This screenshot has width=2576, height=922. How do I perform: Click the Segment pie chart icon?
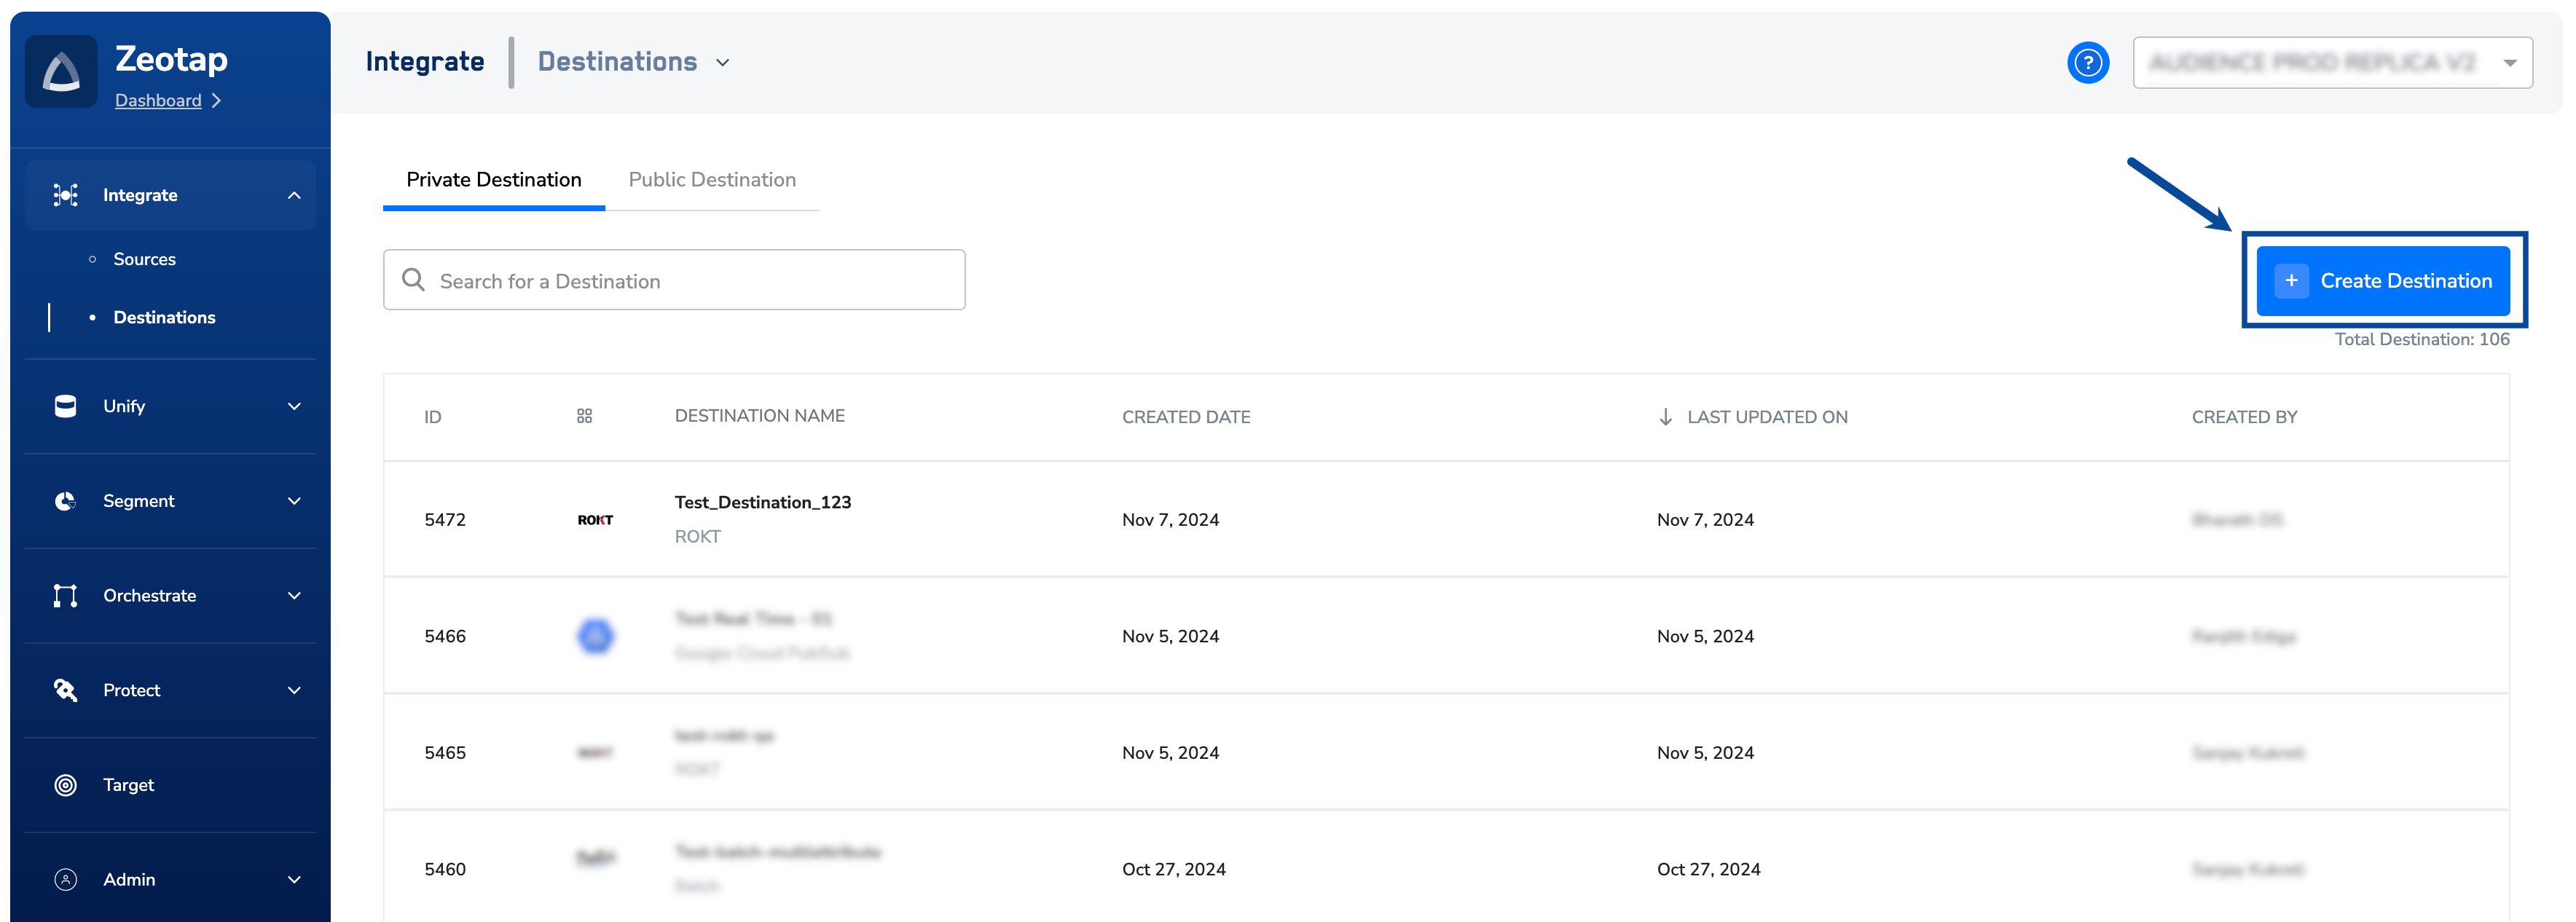click(65, 501)
